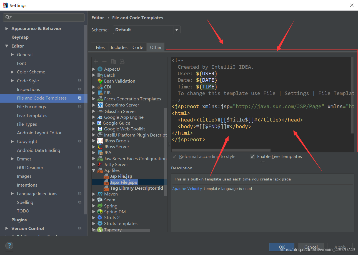Click the JPA template icon
This screenshot has width=358, height=255.
point(100,152)
